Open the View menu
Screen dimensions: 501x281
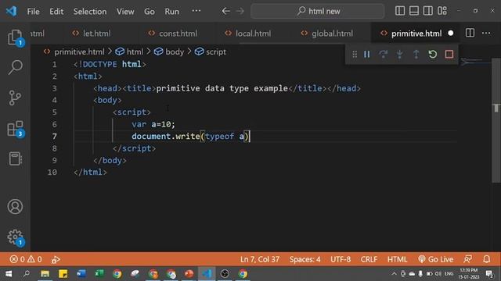click(x=125, y=12)
